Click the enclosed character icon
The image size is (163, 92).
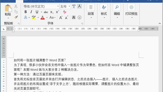tap(79, 17)
